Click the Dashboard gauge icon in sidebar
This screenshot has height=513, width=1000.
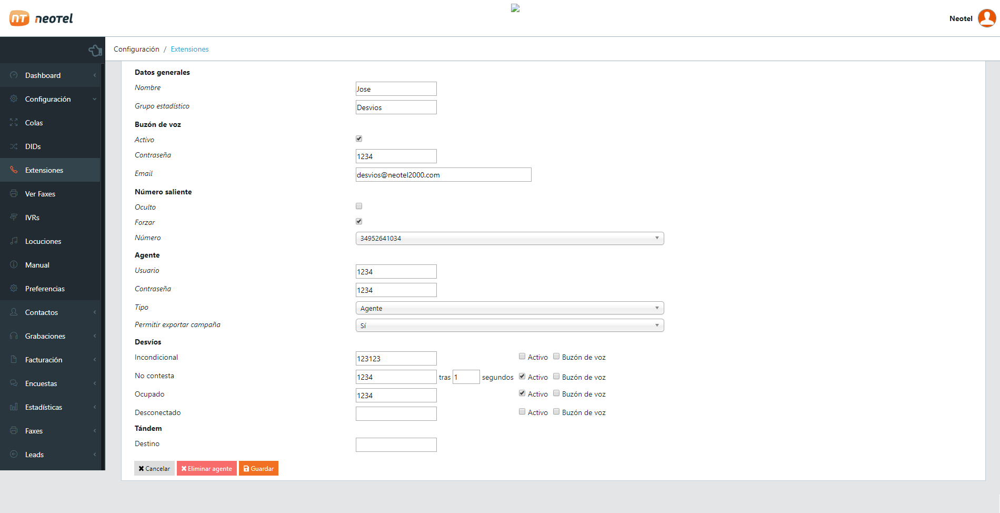coord(14,75)
